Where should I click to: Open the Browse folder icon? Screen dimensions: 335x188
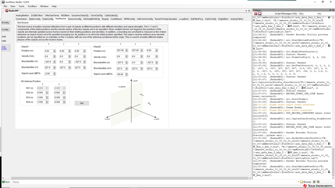click(301, 182)
